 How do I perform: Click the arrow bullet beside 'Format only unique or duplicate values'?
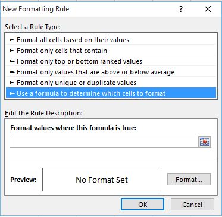point(12,83)
